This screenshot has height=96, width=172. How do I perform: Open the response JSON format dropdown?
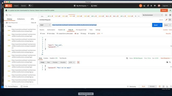(72, 62)
